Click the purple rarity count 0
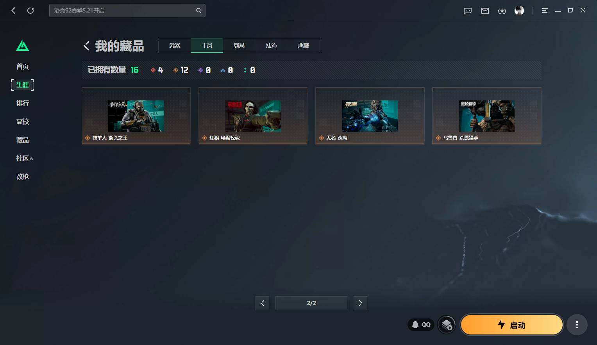This screenshot has height=345, width=597. 204,70
